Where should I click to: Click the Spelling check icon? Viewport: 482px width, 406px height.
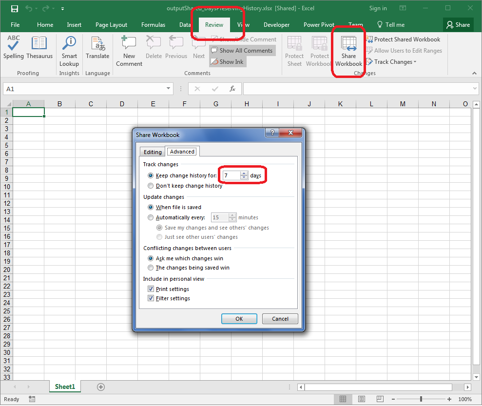(13, 48)
